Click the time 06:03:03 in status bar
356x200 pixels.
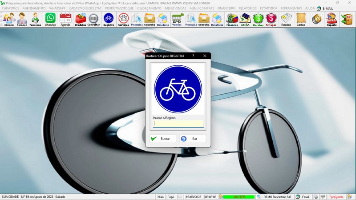pyautogui.click(x=210, y=197)
